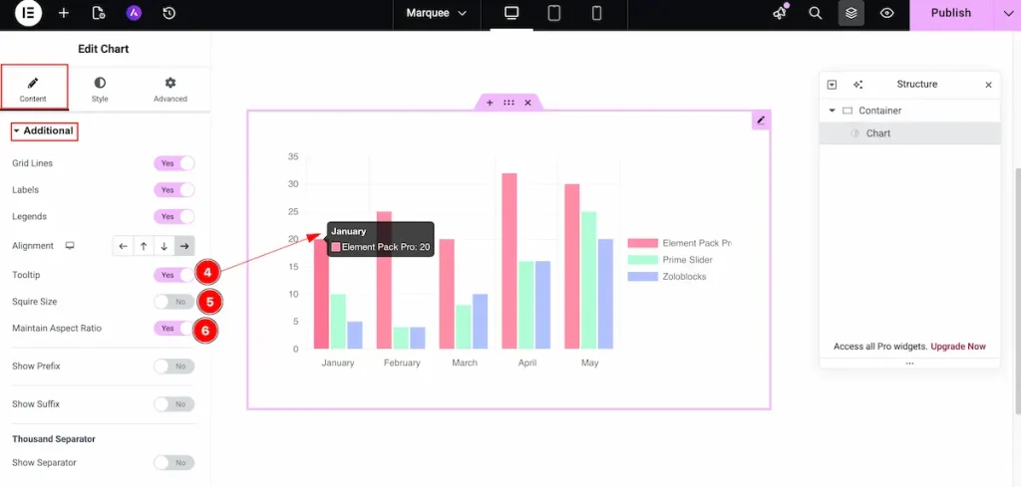Click the Add Element plus icon

click(64, 13)
